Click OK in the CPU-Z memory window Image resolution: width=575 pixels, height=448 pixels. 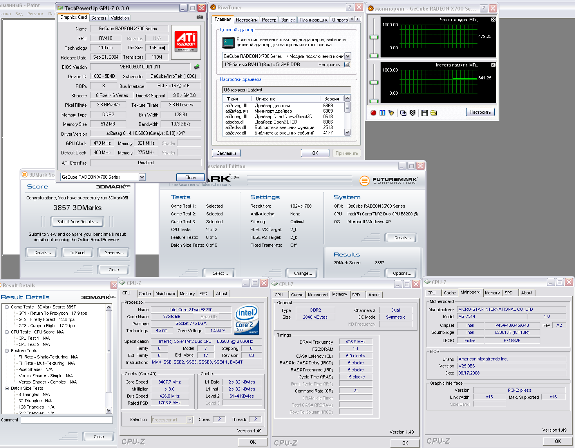coord(405,443)
